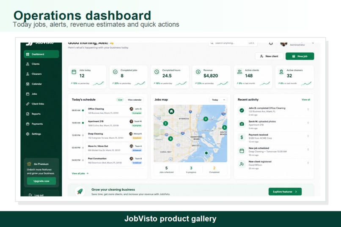Image resolution: width=341 pixels, height=227 pixels.
Task: Open the Move In / Move Out entry
Action: tap(114, 148)
